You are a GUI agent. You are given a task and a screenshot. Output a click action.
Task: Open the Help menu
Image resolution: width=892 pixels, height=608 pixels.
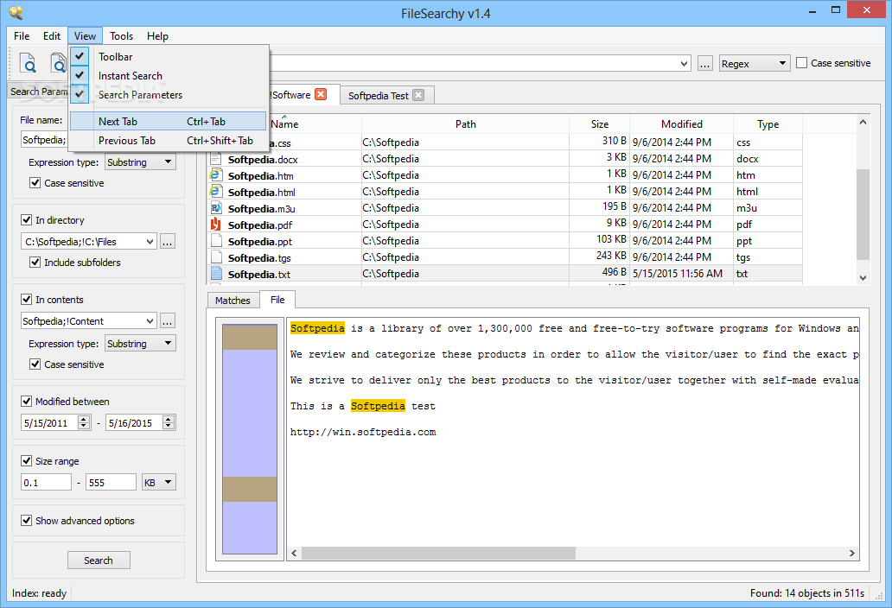pyautogui.click(x=157, y=35)
